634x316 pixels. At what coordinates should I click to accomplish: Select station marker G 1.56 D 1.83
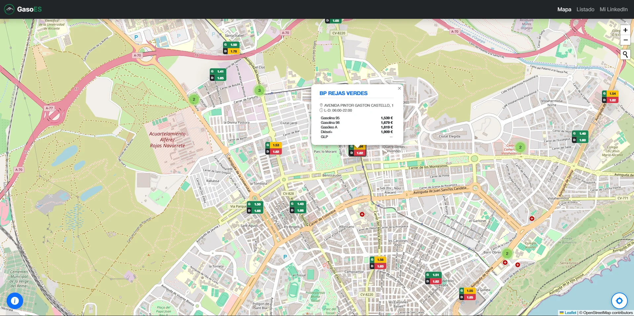[x=378, y=263]
